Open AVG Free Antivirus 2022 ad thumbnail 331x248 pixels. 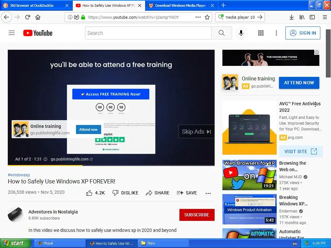(x=249, y=128)
